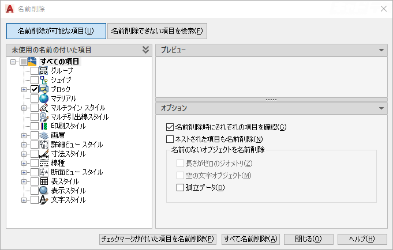Uncheck the ブロック checkbox

[35, 89]
